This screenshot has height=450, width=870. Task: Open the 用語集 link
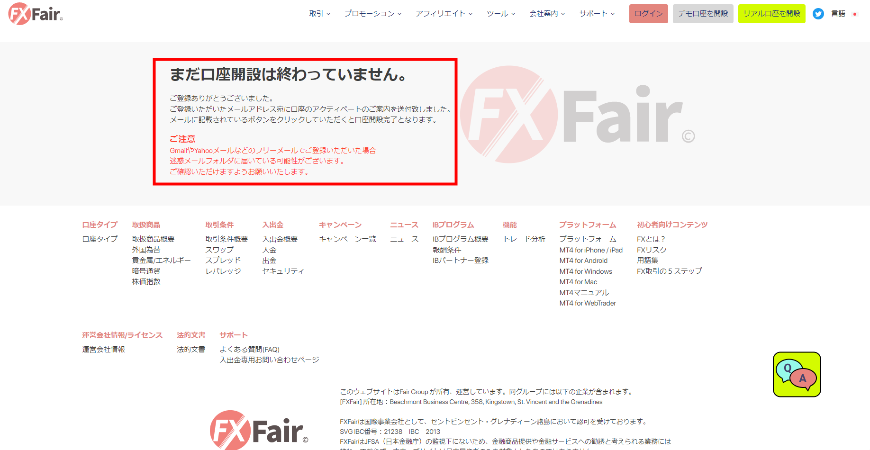tap(648, 261)
